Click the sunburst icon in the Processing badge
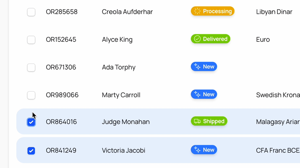300x168 pixels. (x=197, y=11)
